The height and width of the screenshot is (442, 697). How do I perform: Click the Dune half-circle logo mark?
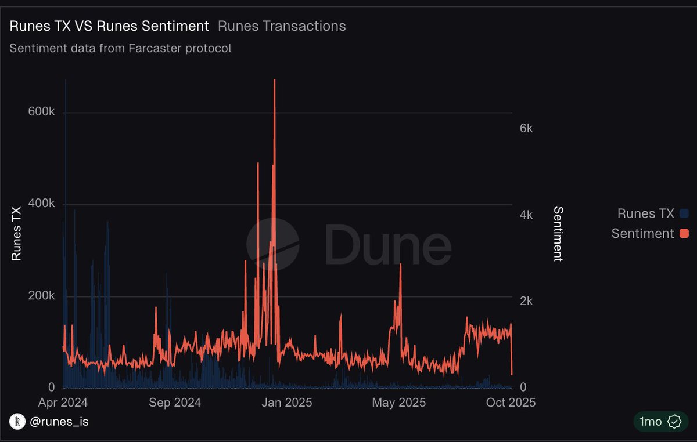pos(274,244)
